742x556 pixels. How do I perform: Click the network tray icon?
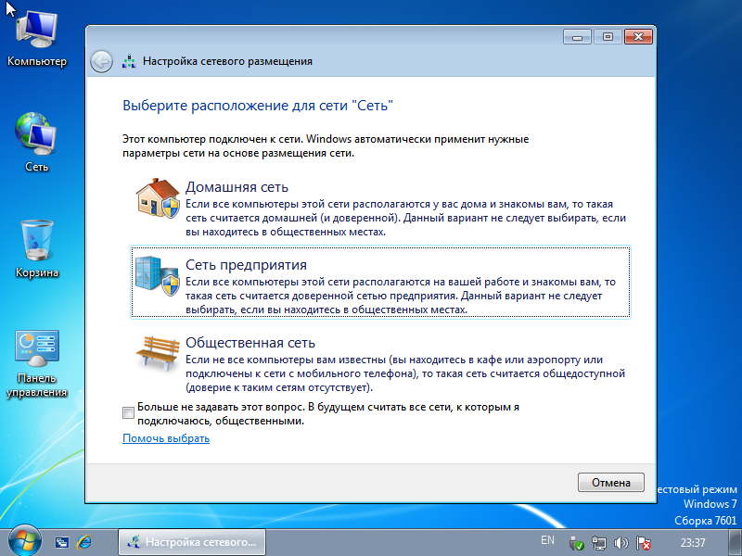click(599, 542)
